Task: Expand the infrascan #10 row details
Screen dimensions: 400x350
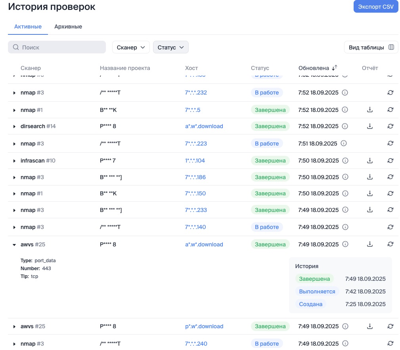Action: click(15, 161)
